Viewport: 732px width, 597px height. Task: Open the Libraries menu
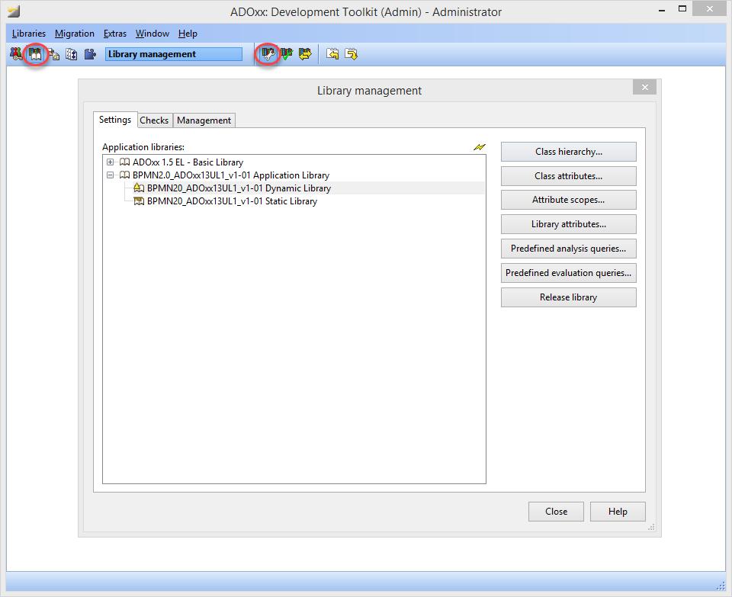coord(29,34)
